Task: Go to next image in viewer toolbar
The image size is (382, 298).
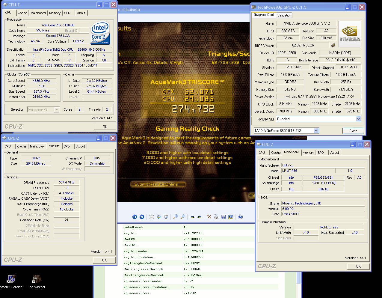Action: 142,217
